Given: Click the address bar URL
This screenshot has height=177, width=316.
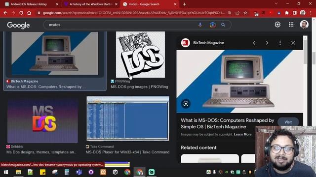Looking at the screenshot, I should (x=133, y=13).
